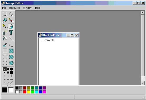
Task: Click the Help menu
Action: pos(38,8)
